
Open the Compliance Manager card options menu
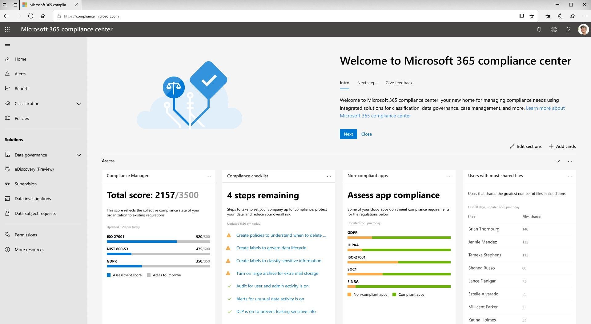click(x=209, y=176)
